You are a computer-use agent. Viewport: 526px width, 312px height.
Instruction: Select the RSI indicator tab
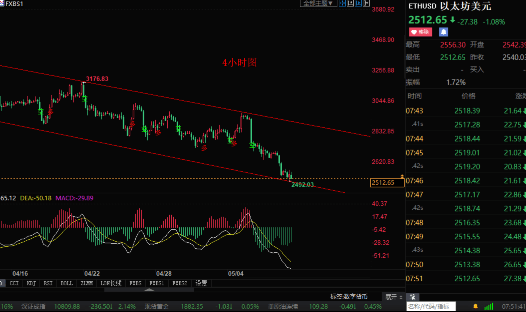click(48, 283)
